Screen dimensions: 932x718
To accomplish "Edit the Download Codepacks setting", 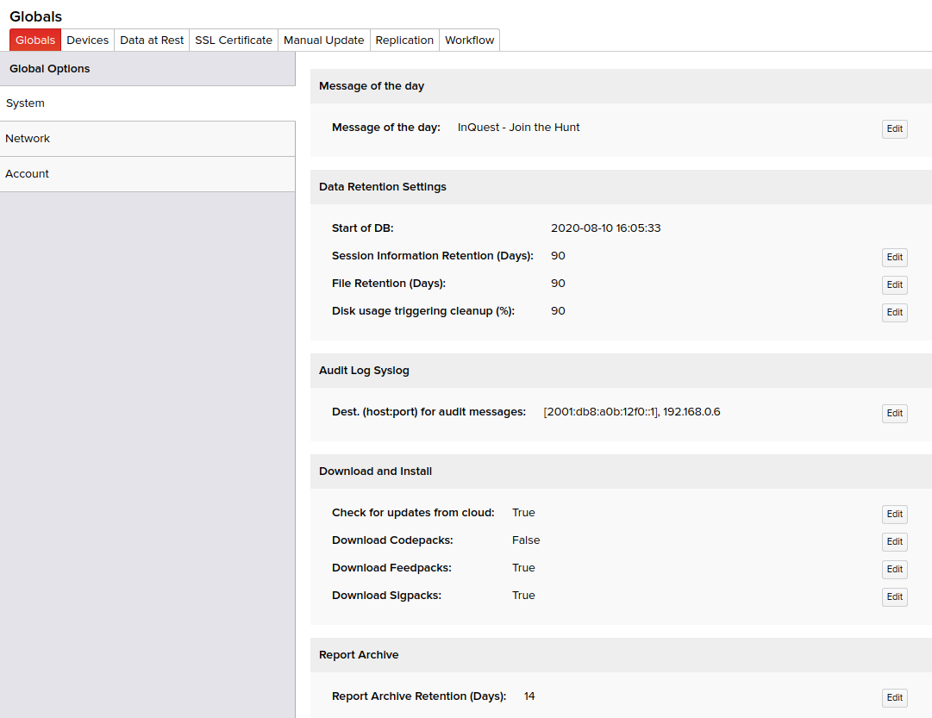I will point(894,542).
